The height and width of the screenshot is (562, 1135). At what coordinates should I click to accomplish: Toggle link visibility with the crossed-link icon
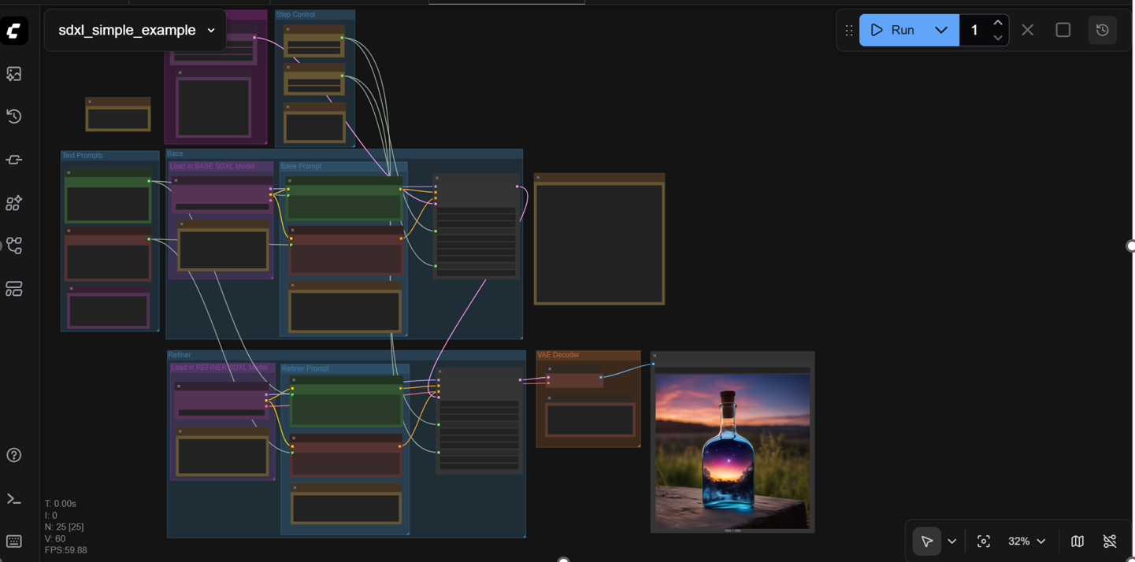[1110, 541]
